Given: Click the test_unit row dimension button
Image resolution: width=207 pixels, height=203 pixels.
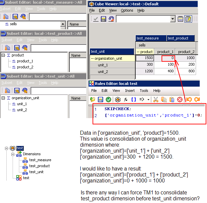Looking at the screenshot, I should pyautogui.click(x=112, y=51).
